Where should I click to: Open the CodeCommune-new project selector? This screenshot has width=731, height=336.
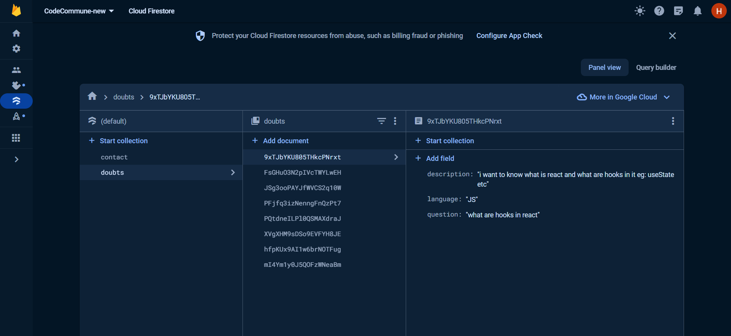79,11
